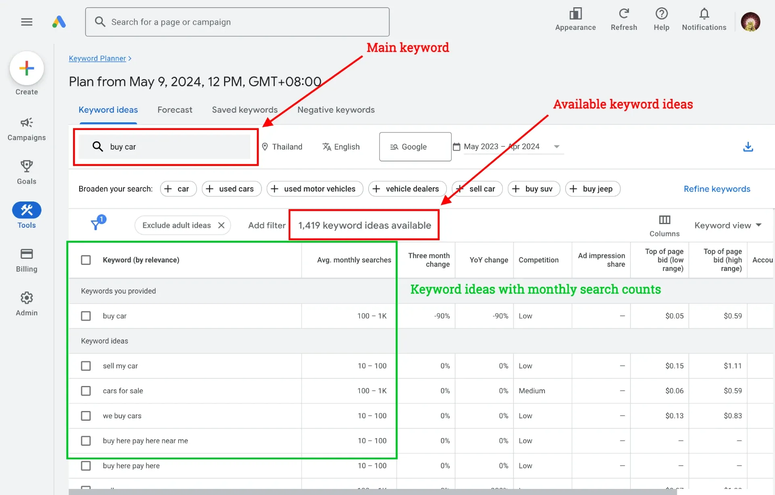Add 'sell car' to broaden search
The height and width of the screenshot is (495, 775).
477,189
